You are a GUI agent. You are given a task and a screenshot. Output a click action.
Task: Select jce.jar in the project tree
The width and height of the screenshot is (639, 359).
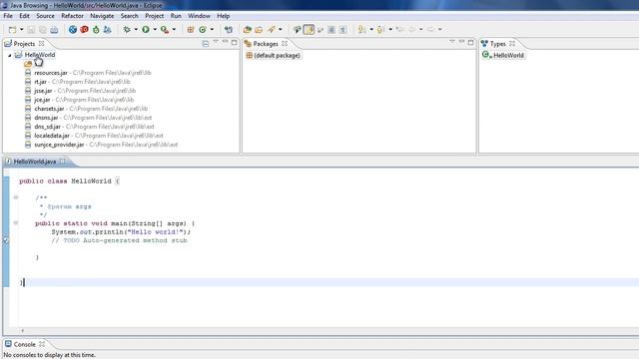[x=42, y=100]
